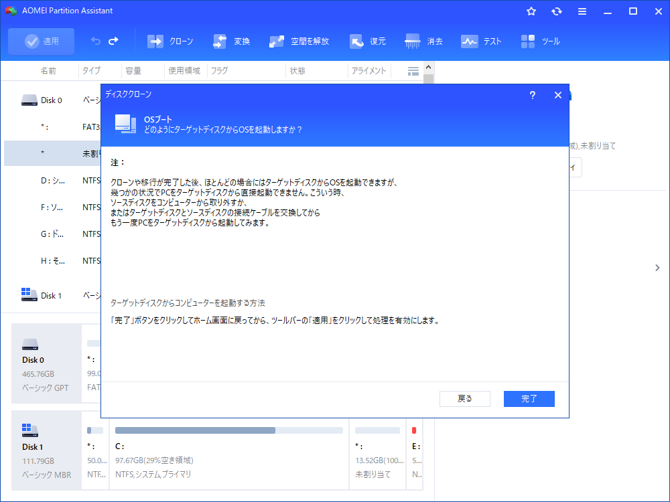Select Disk 1 111.79GB card in disk map
The width and height of the screenshot is (670, 502).
[46, 450]
